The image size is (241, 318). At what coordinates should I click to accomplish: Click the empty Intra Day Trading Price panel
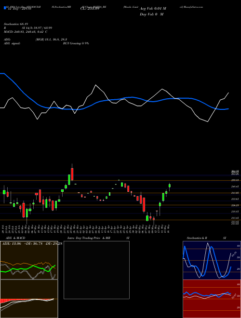point(96,270)
